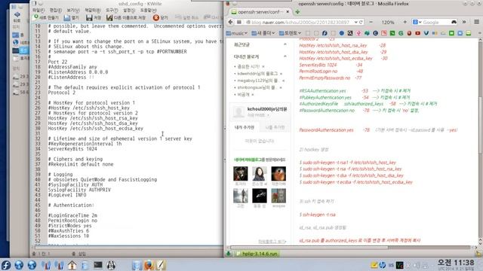This screenshot has width=483, height=271.
Task: Click the Open file icon in KWrite toolbar
Action: [x=67, y=17]
